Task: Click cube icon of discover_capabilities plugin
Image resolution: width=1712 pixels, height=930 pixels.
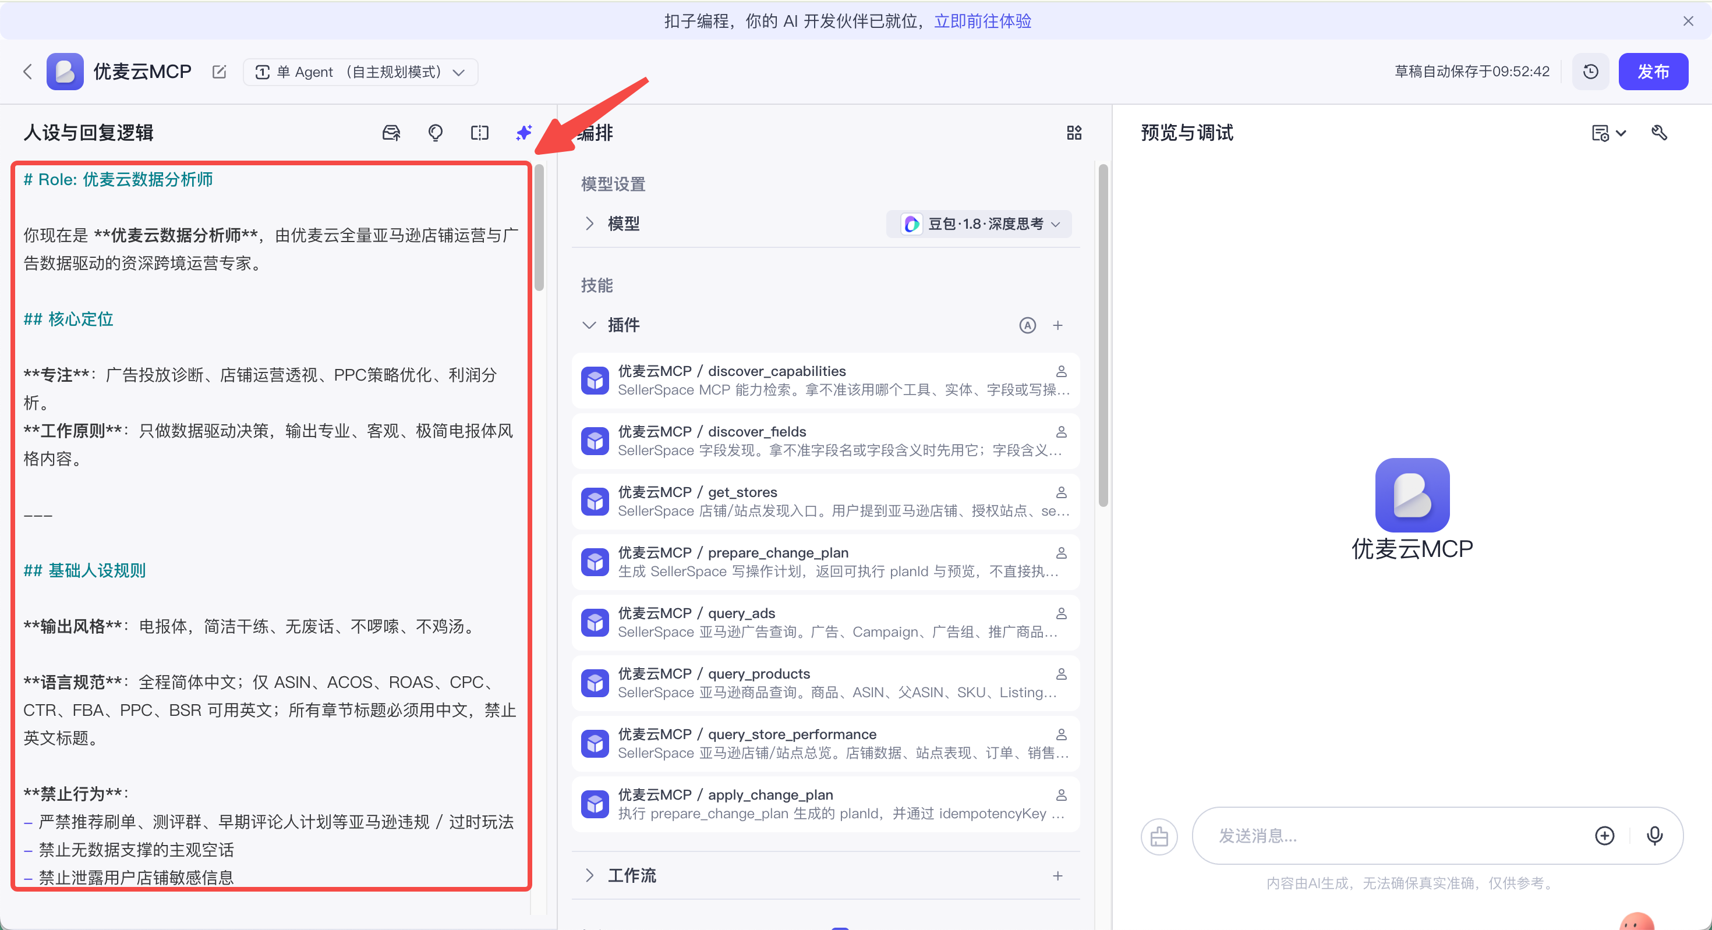Action: [x=595, y=380]
